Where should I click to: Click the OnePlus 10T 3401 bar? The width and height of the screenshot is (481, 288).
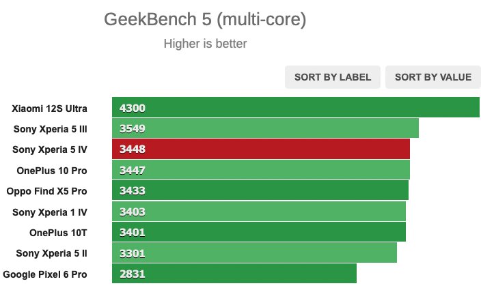pos(259,232)
